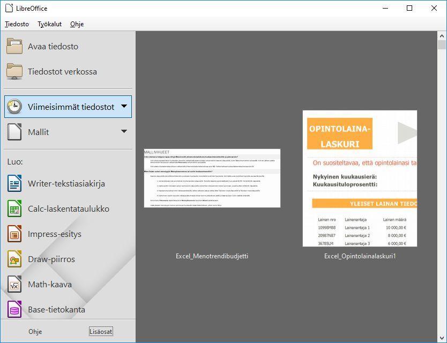
Task: Click the scrollbar down arrow
Action: [442, 338]
